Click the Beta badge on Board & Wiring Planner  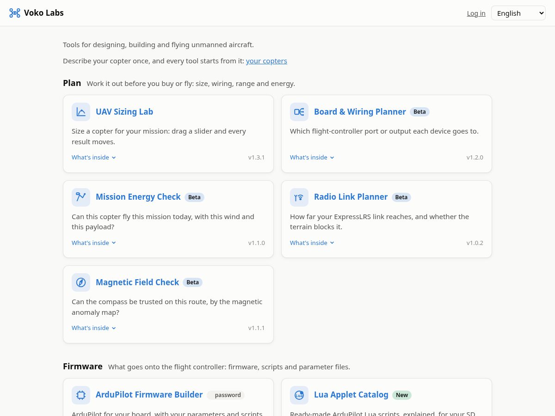coord(419,112)
